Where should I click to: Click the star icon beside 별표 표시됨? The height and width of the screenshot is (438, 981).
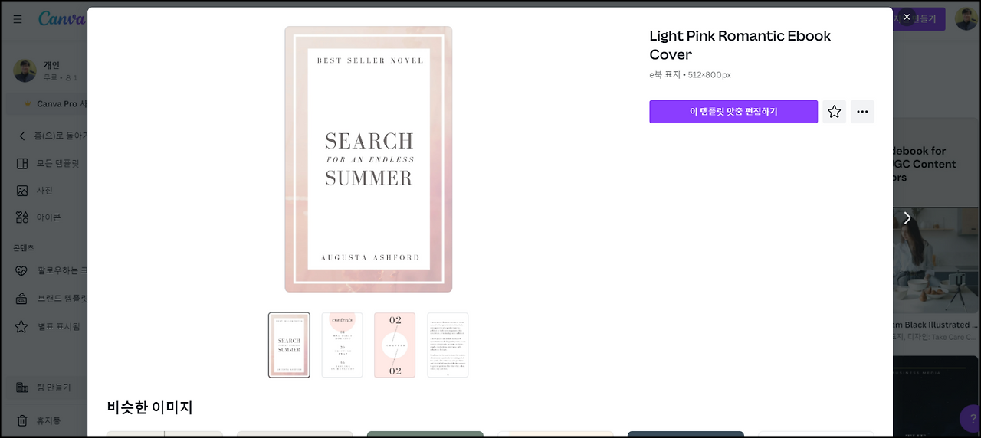22,326
